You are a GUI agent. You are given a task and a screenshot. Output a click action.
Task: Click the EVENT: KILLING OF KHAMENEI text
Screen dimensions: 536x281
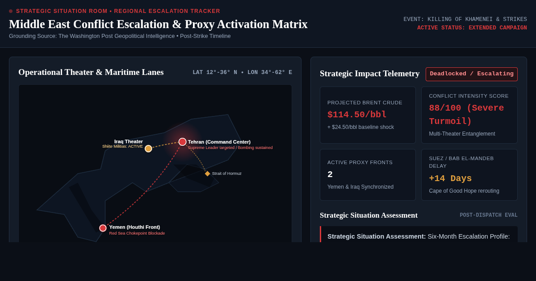(x=465, y=19)
